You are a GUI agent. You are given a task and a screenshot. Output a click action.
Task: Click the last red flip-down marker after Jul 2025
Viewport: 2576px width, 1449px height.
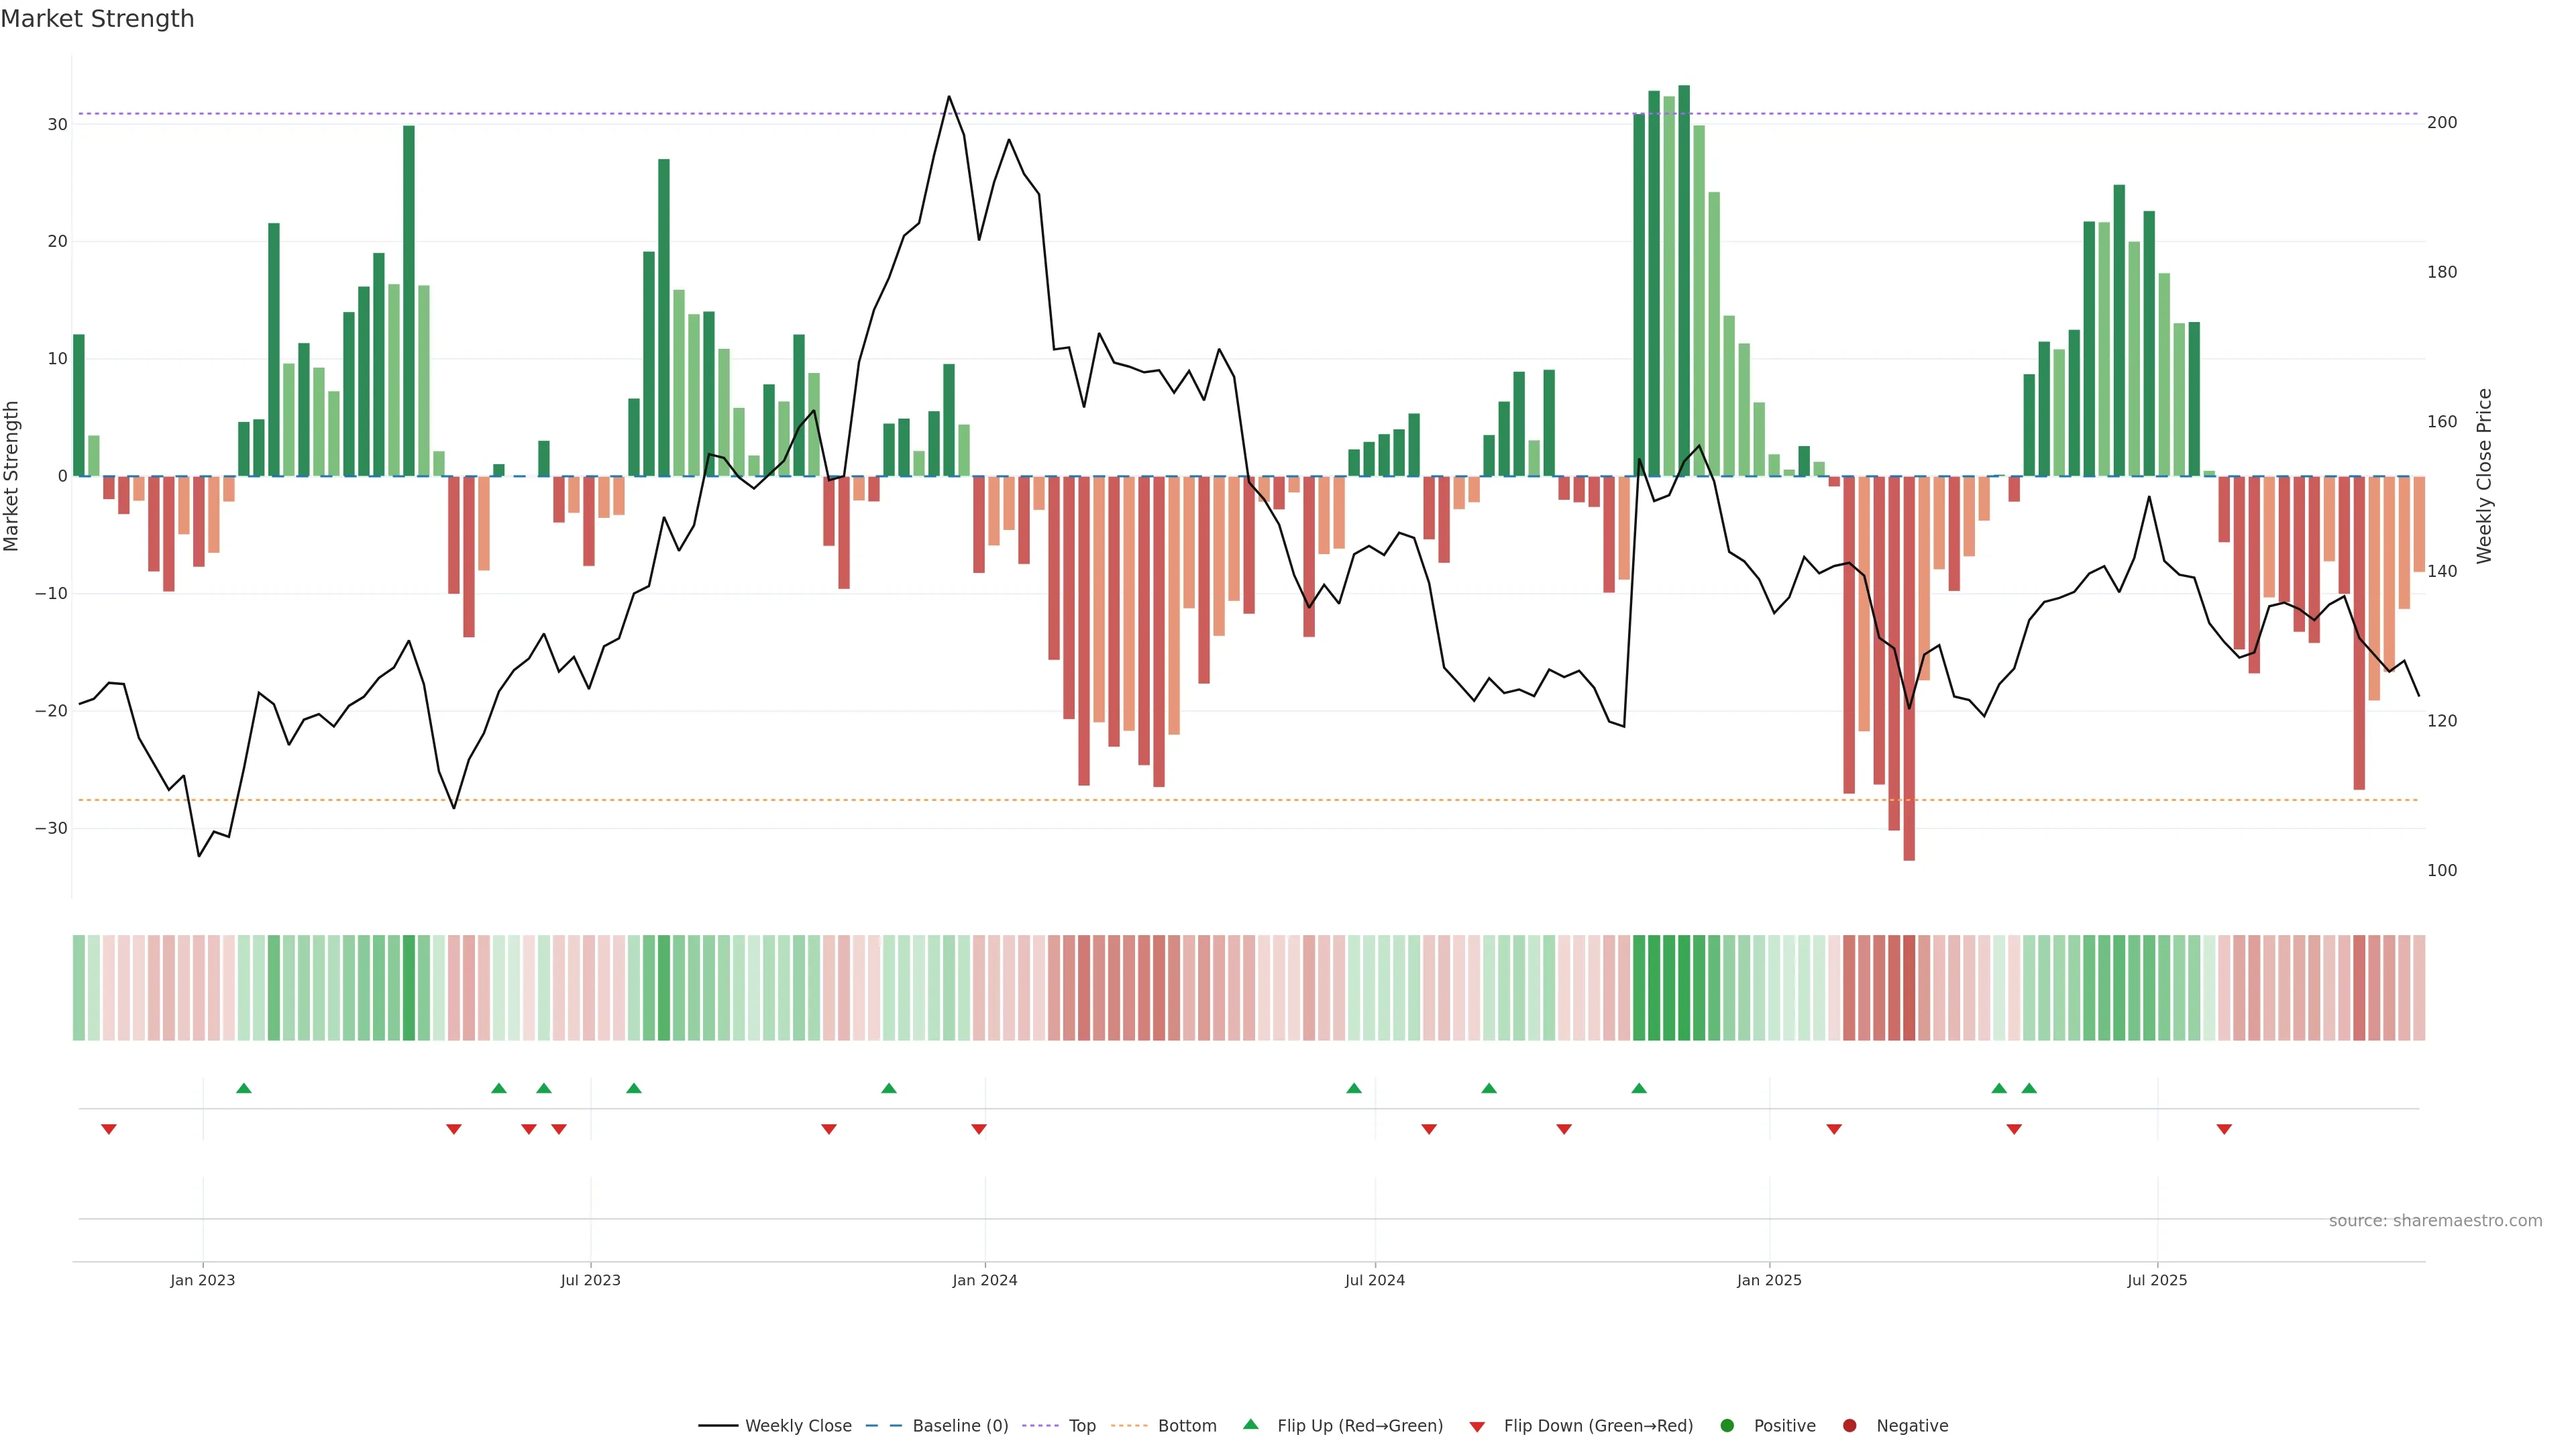2224,1129
